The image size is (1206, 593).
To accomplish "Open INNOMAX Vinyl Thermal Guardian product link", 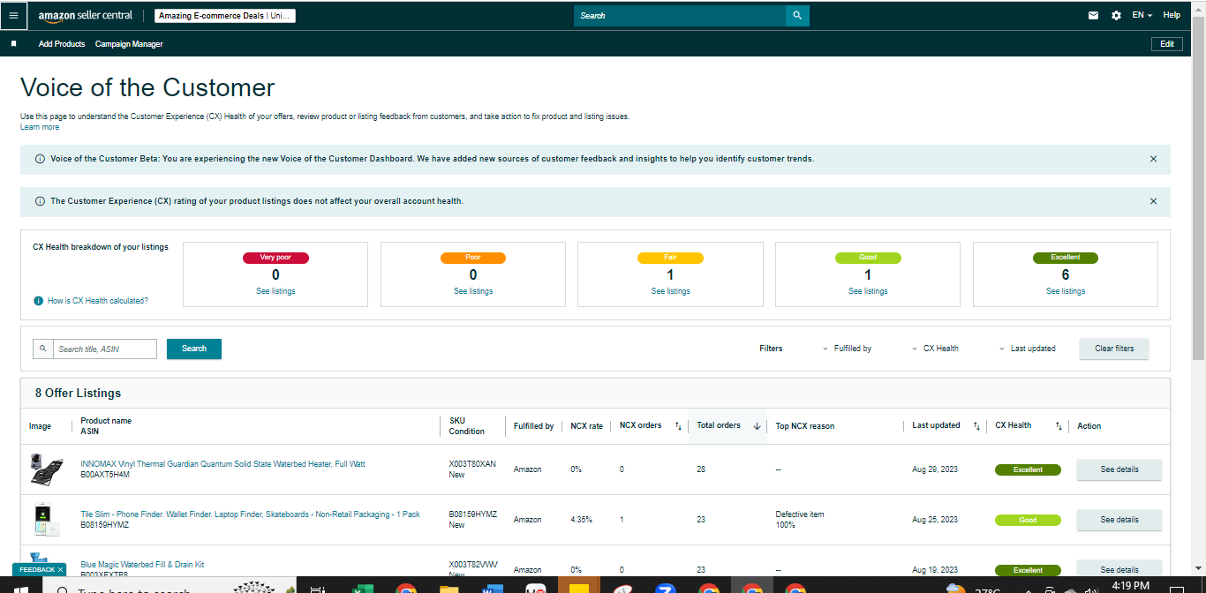I will (222, 464).
